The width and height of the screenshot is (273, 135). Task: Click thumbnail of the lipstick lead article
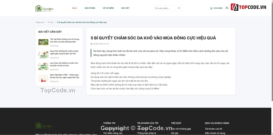tap(43, 42)
